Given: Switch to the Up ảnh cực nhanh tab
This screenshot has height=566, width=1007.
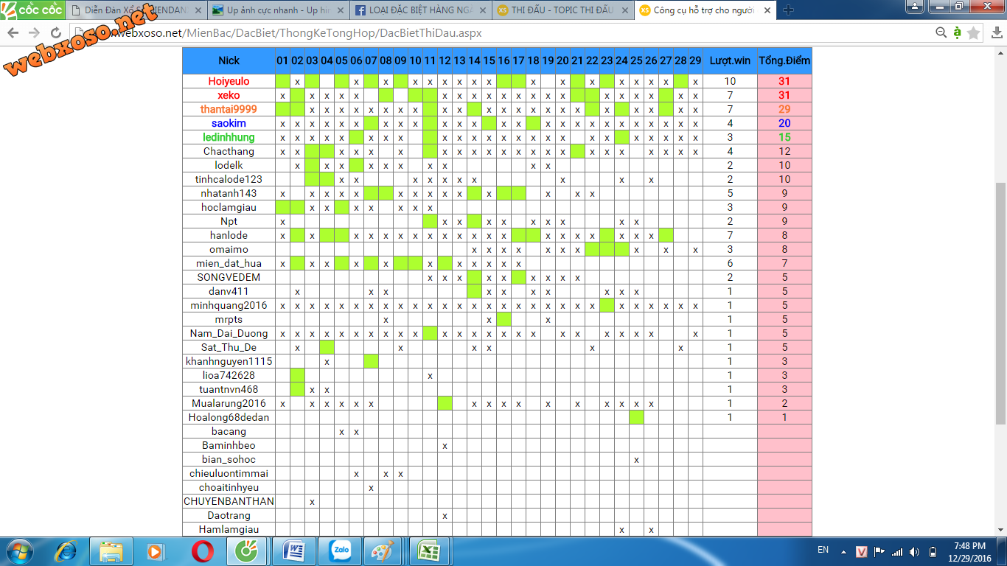Looking at the screenshot, I should (277, 10).
